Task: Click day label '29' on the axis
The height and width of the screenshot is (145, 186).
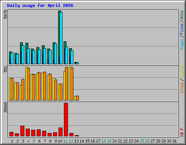Action: point(163,141)
